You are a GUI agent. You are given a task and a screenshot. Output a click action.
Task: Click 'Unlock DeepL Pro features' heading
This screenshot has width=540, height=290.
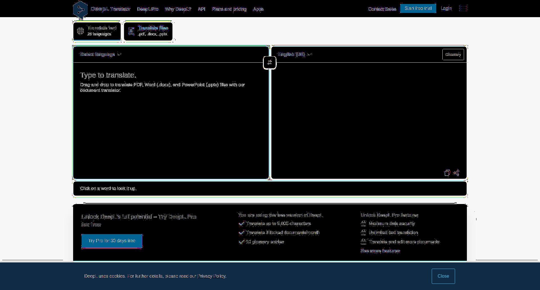click(x=390, y=215)
